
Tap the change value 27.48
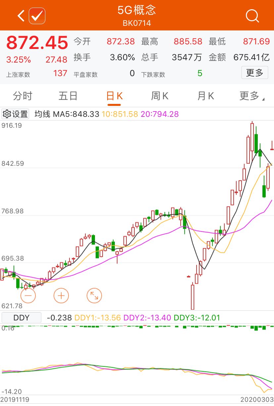coord(56,60)
